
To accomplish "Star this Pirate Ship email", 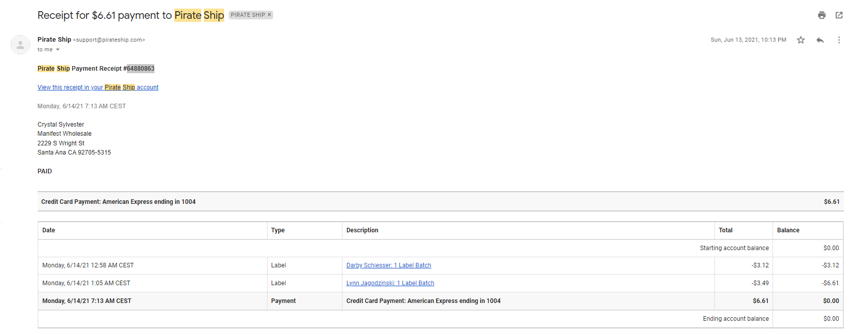I will click(x=801, y=40).
